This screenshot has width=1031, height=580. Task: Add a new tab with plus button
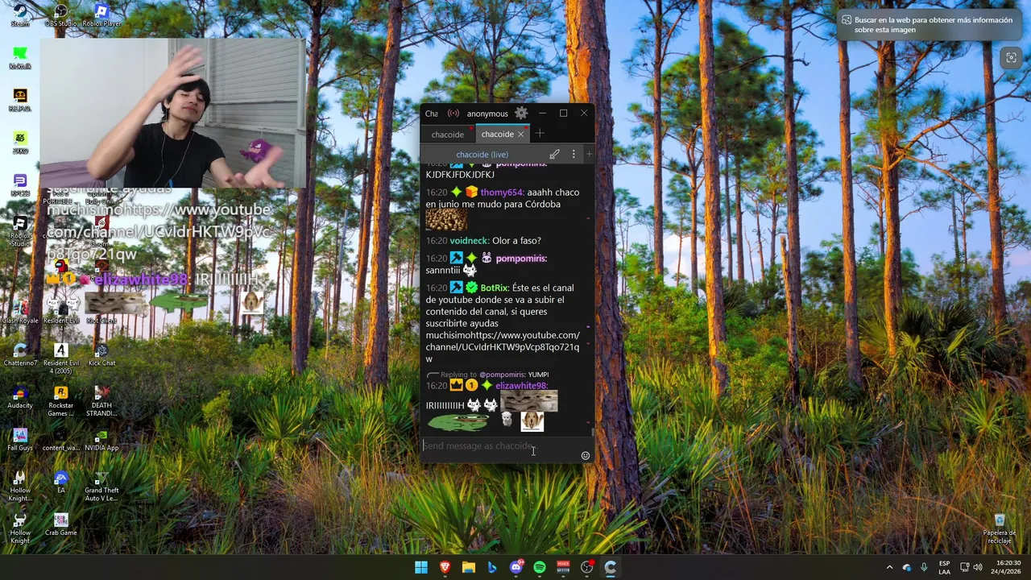click(540, 134)
